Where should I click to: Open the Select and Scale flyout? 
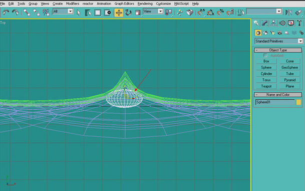[x=138, y=13]
